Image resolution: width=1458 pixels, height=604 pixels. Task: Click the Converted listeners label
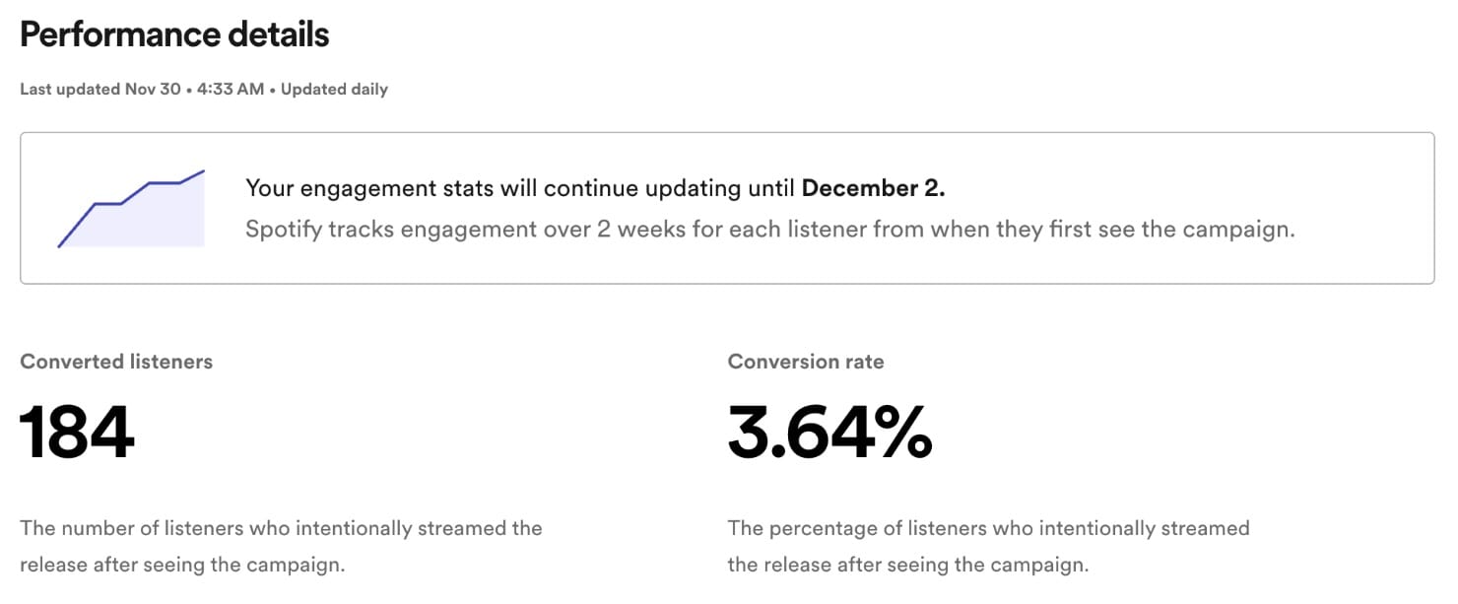116,362
